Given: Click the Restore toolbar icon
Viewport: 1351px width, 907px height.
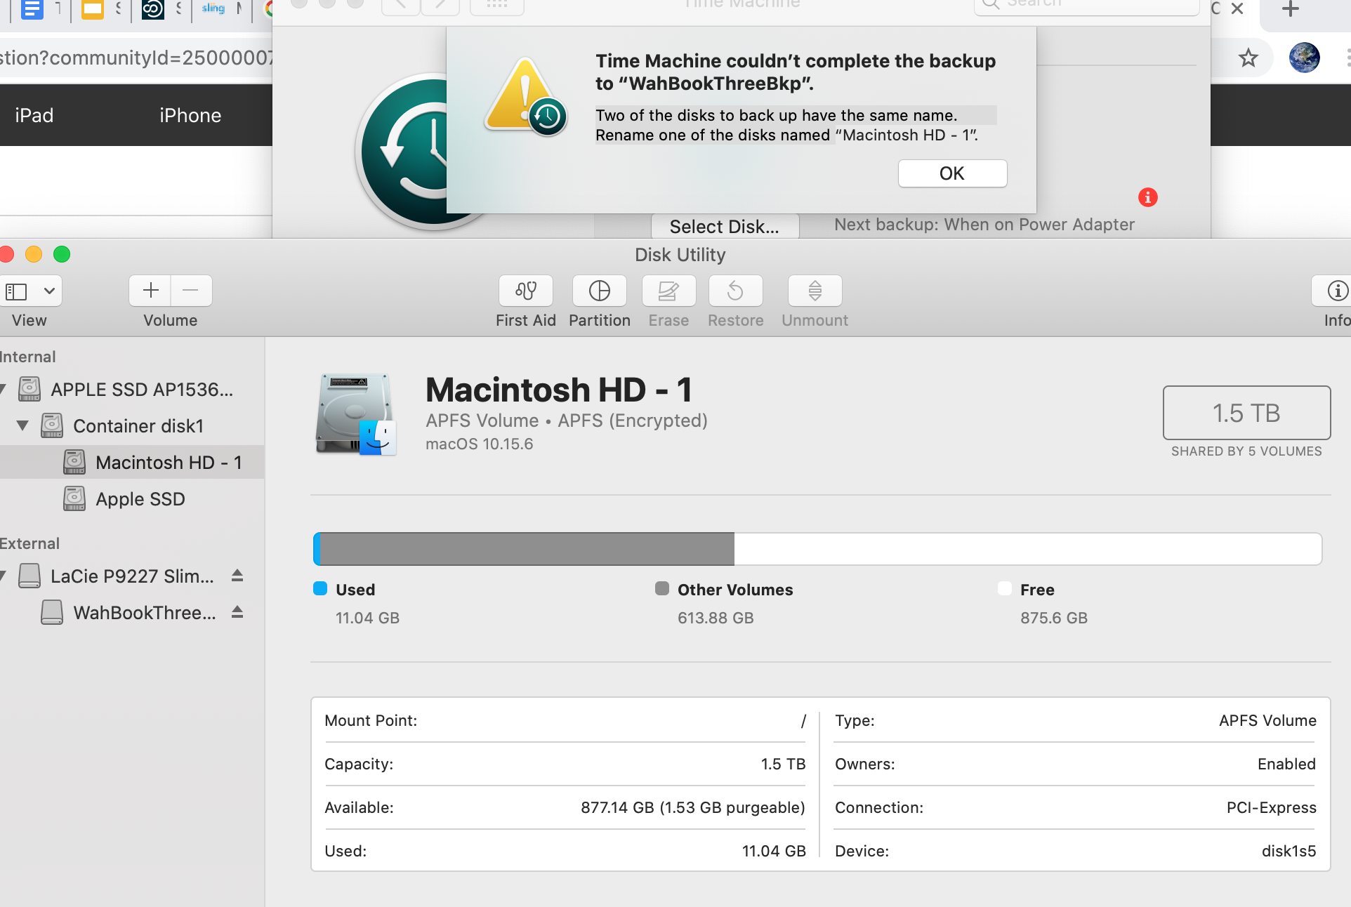Looking at the screenshot, I should pos(735,291).
